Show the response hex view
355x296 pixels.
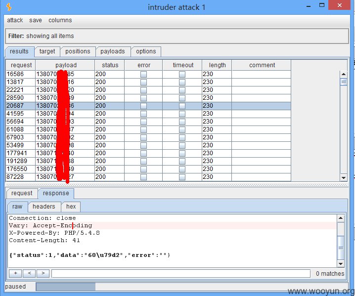click(x=71, y=207)
